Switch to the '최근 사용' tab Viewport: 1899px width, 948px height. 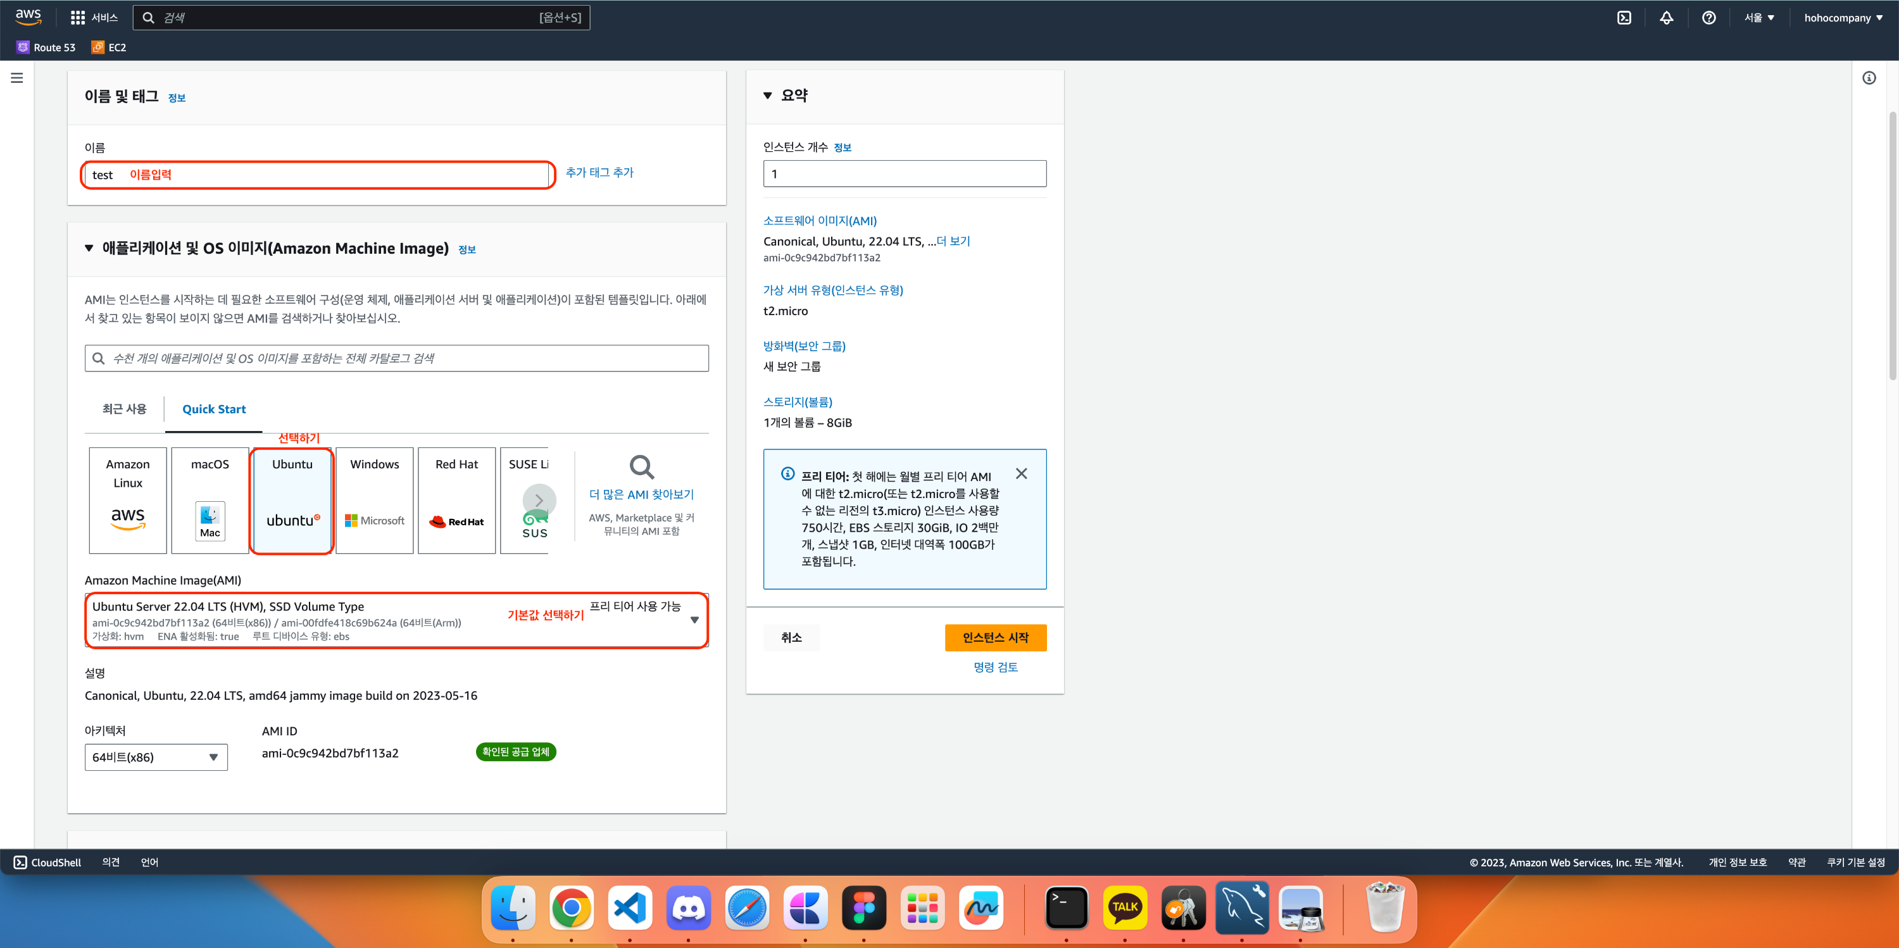click(124, 409)
